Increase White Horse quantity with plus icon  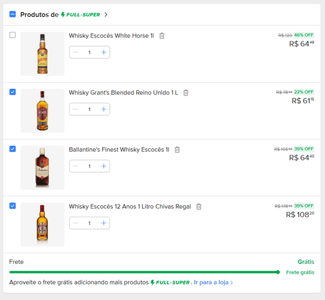click(104, 52)
